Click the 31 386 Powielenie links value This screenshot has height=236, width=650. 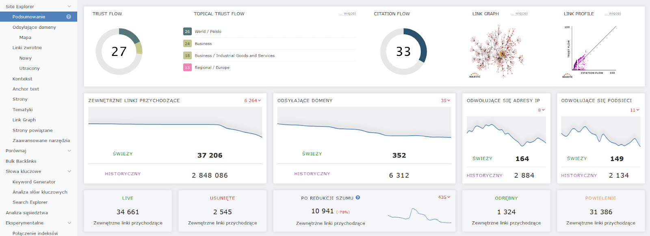point(601,212)
